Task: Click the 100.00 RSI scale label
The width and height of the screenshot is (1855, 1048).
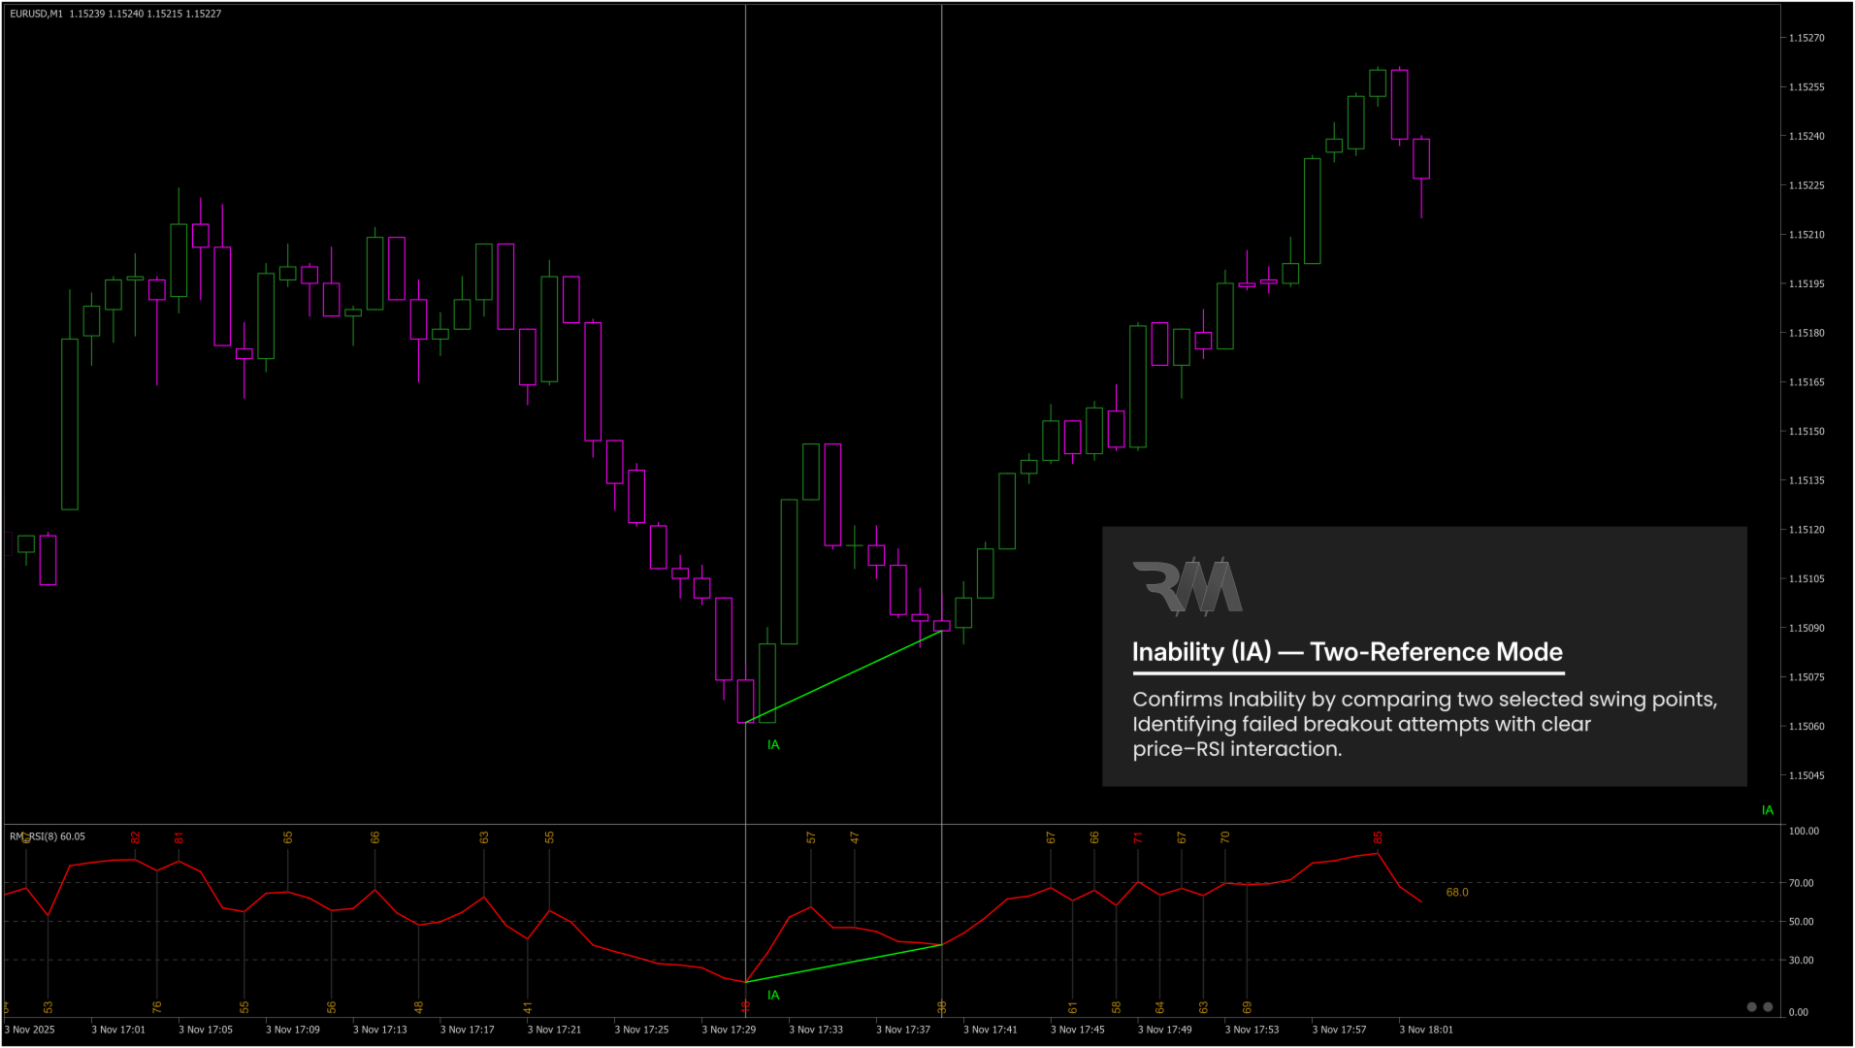Action: click(1804, 832)
